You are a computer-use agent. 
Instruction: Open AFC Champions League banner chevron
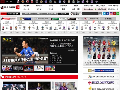[117, 77]
